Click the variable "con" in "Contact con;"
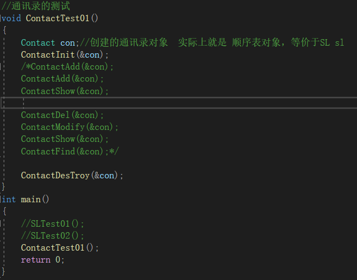Image resolution: width=357 pixels, height=280 pixels. pos(67,42)
